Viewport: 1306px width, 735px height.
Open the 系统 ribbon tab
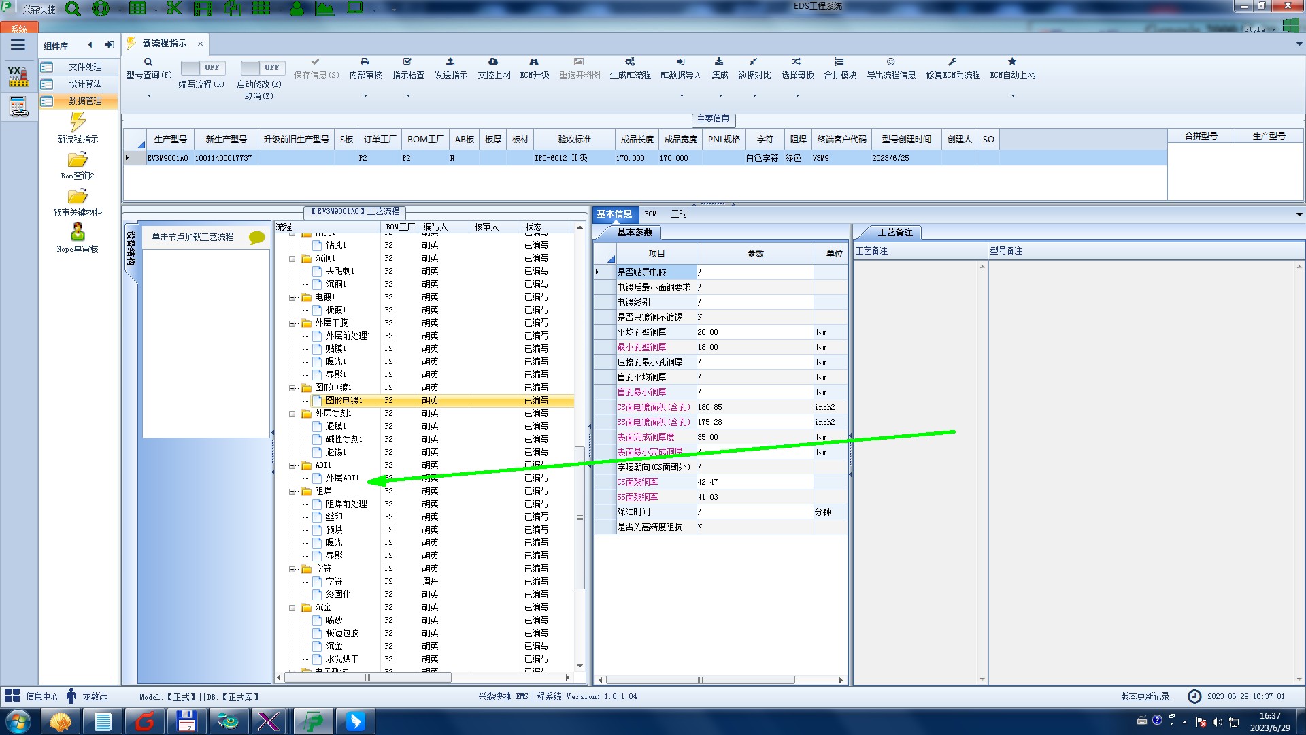point(19,29)
